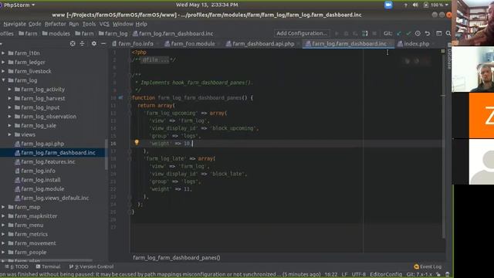Expand the farm_ledger folder

(x=3, y=62)
